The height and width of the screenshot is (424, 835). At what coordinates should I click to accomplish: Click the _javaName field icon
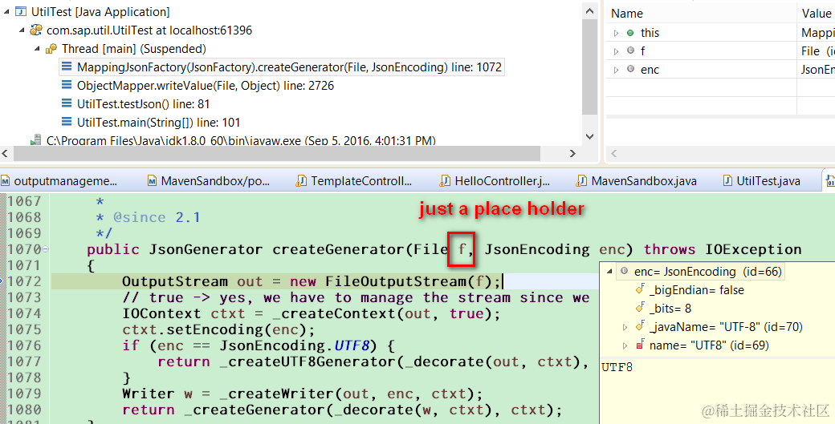click(x=640, y=326)
